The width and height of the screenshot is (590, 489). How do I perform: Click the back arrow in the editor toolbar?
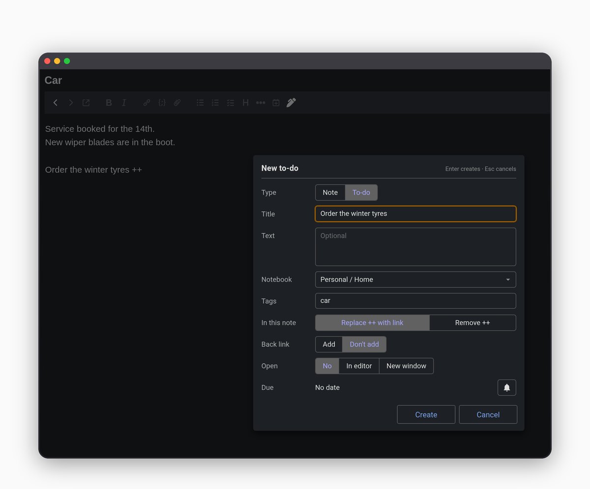(x=56, y=103)
